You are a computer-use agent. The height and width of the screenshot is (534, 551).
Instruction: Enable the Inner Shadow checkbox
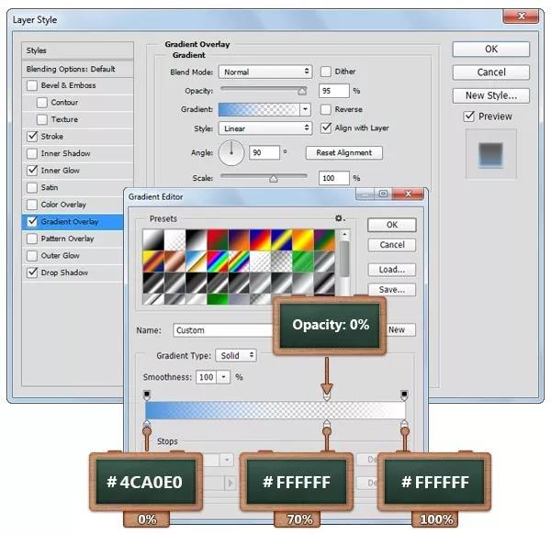(32, 153)
